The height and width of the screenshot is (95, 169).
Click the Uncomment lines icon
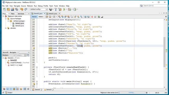[x=102, y=17]
